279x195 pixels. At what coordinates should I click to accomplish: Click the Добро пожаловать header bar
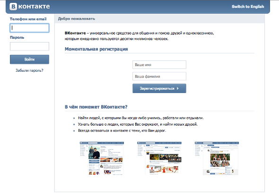(159, 18)
